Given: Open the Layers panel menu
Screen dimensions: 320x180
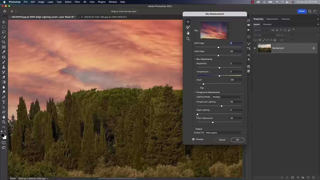Looking at the screenshot, I should (318, 24).
